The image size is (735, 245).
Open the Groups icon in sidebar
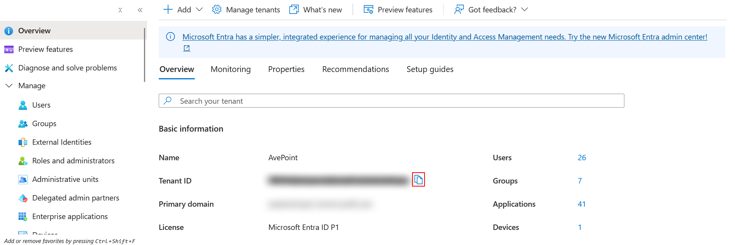[23, 124]
